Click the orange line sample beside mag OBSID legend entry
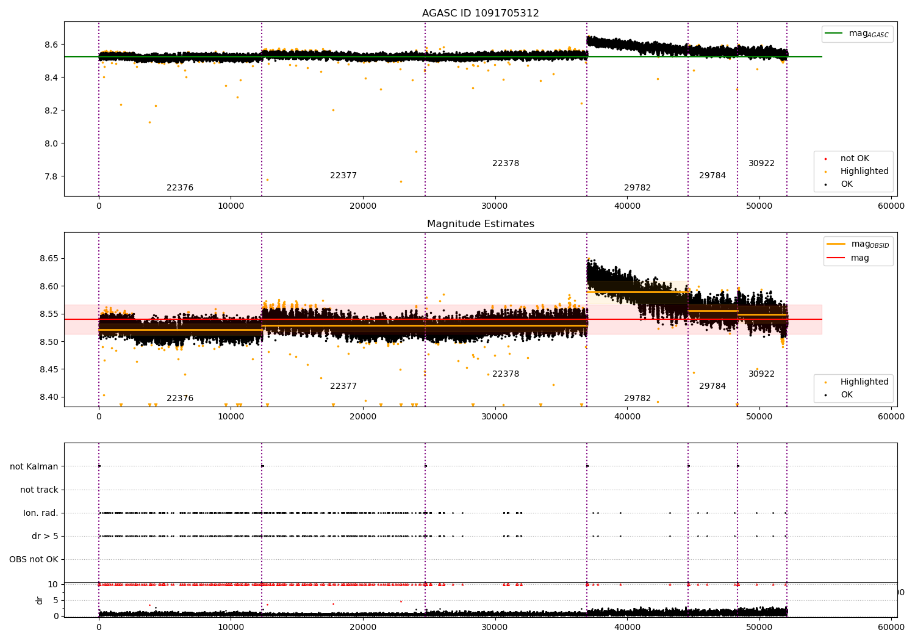 click(836, 244)
